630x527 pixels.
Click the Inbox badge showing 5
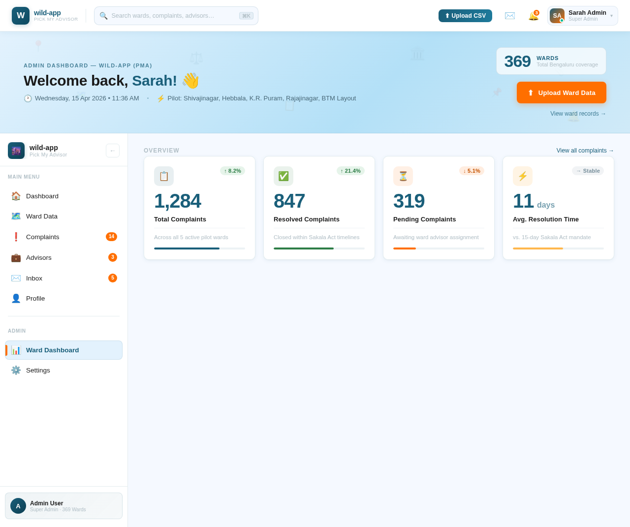[x=113, y=278]
